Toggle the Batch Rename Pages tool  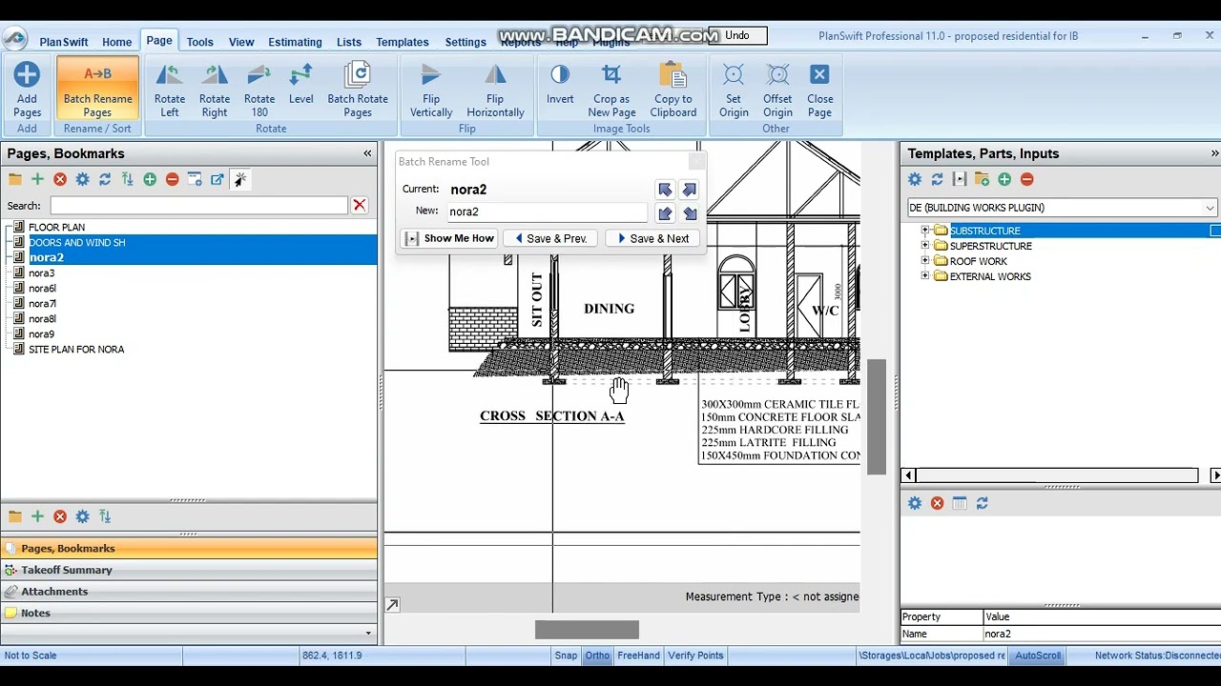point(97,90)
